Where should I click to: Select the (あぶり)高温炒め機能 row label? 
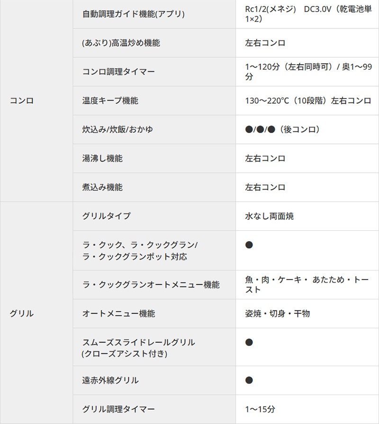(121, 43)
